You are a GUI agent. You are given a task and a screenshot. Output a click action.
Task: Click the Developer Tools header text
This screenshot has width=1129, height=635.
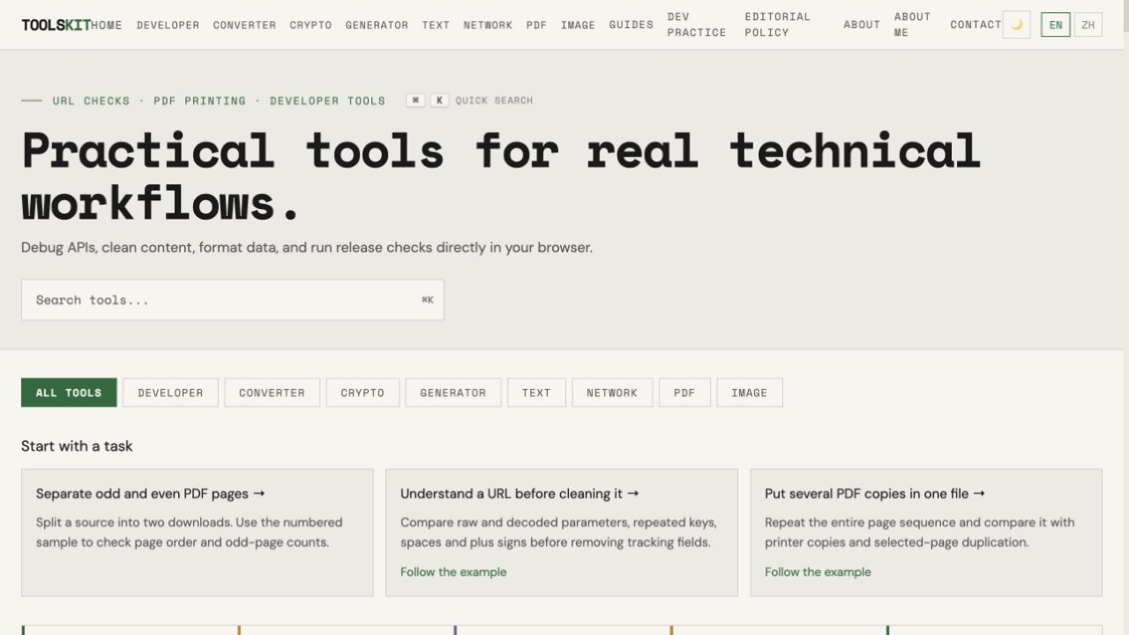(x=327, y=101)
